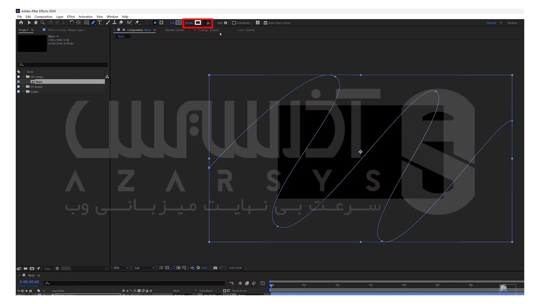This screenshot has width=540, height=304.
Task: Click the solo column header in timeline
Action: [27, 291]
